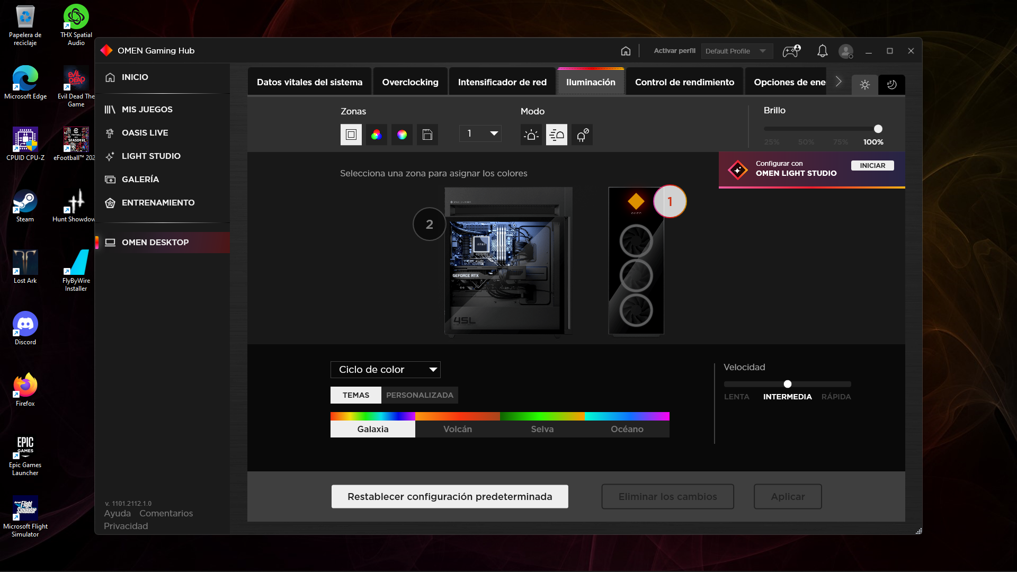This screenshot has width=1017, height=572.
Task: Expand the Ciclo de color dropdown
Action: point(385,370)
